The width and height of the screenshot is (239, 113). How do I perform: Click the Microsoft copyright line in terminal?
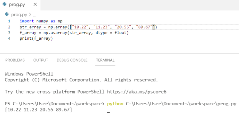coord(81,80)
